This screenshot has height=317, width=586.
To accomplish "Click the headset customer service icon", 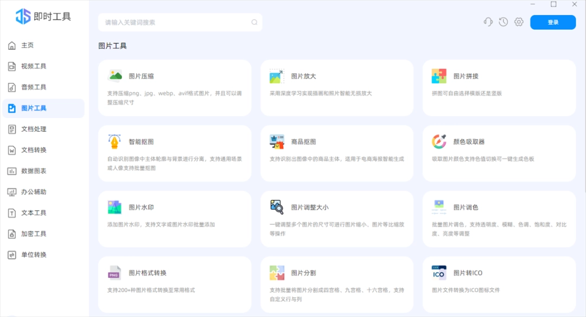I will click(x=488, y=22).
